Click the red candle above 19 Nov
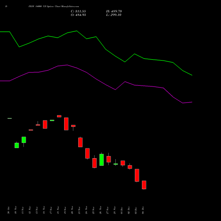This screenshot has height=221, width=221. 66,124
